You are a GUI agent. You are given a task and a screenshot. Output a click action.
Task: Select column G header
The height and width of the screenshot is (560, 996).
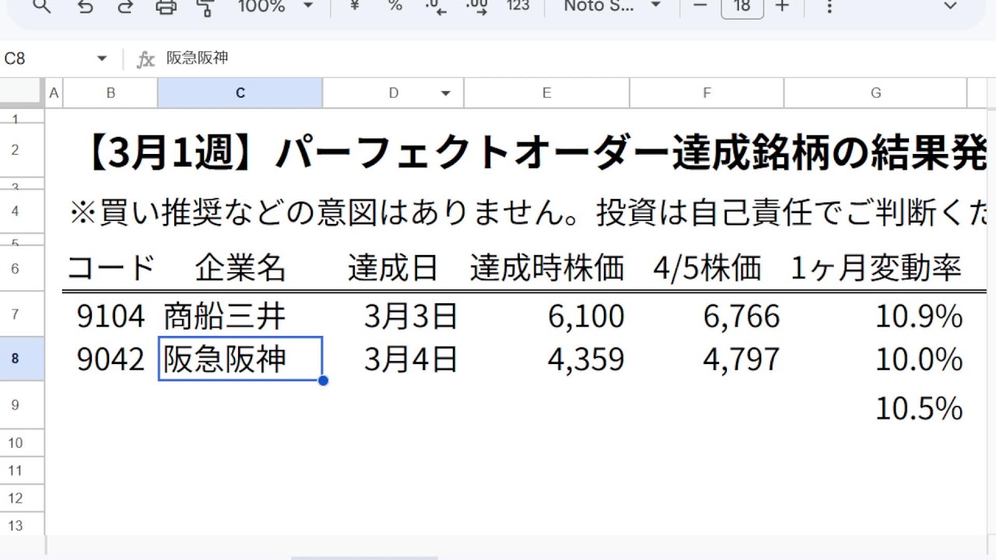(x=875, y=93)
